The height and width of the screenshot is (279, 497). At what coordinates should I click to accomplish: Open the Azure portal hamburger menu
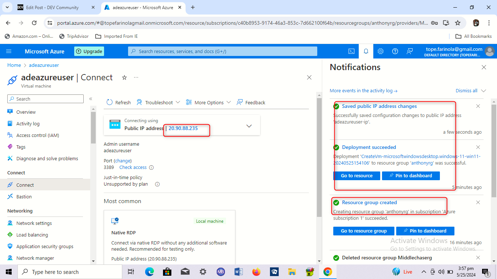coord(9,51)
